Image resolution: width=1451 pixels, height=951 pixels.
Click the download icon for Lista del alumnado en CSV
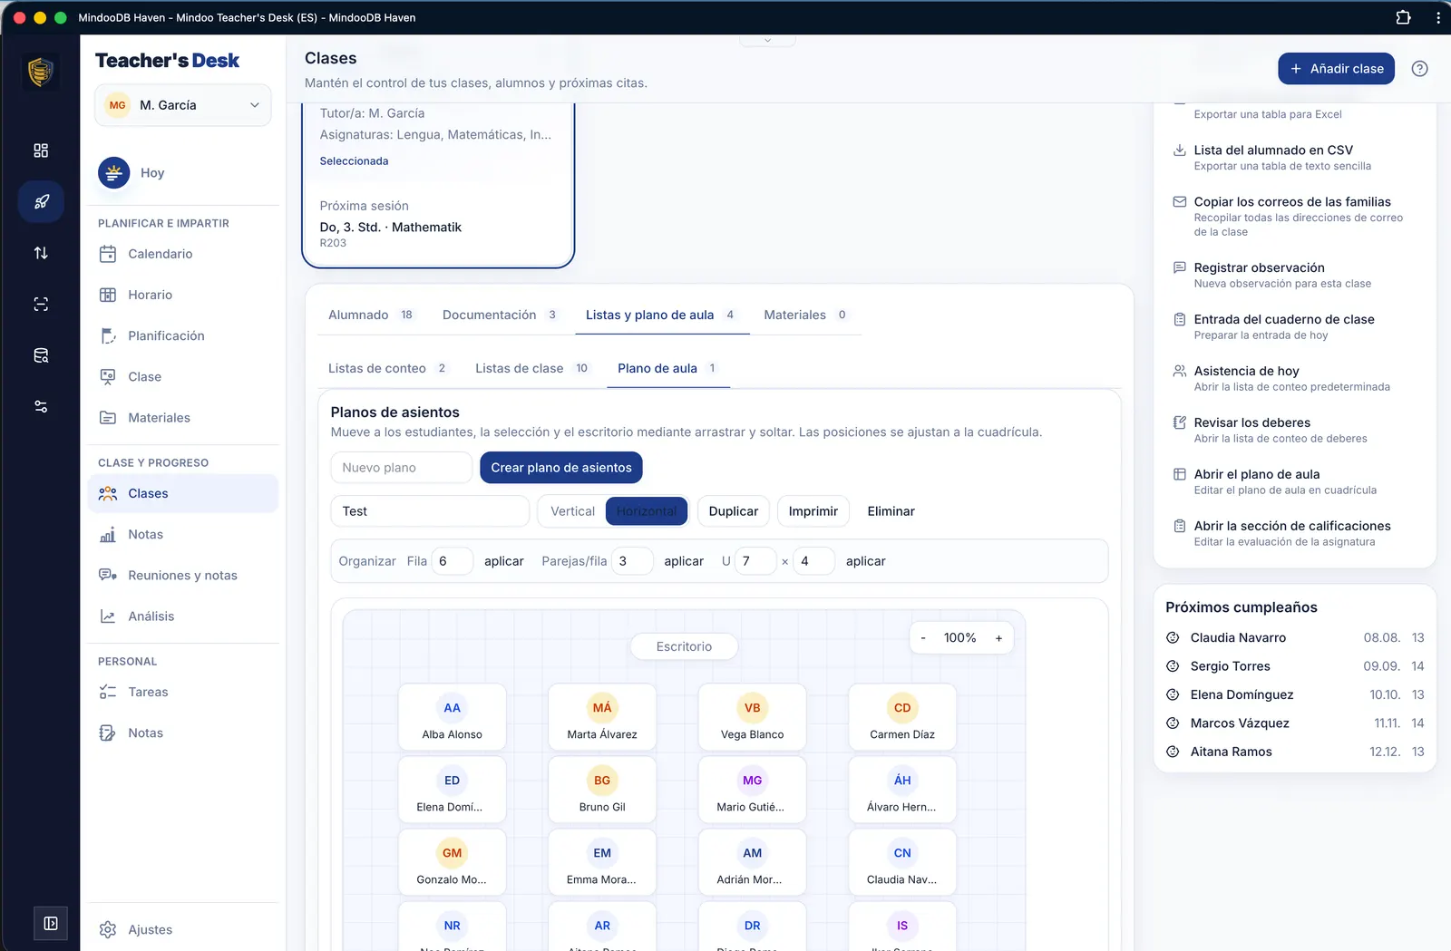(x=1180, y=150)
